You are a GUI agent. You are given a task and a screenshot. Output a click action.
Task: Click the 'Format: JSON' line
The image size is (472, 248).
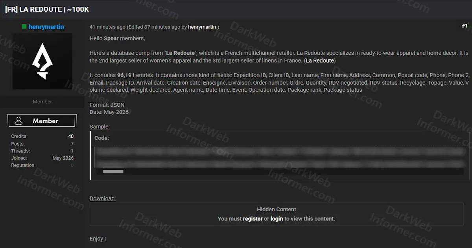tap(107, 105)
